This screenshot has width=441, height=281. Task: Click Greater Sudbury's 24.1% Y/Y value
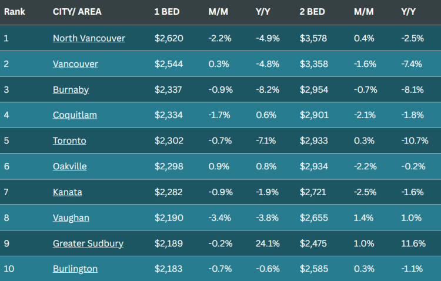(x=267, y=243)
